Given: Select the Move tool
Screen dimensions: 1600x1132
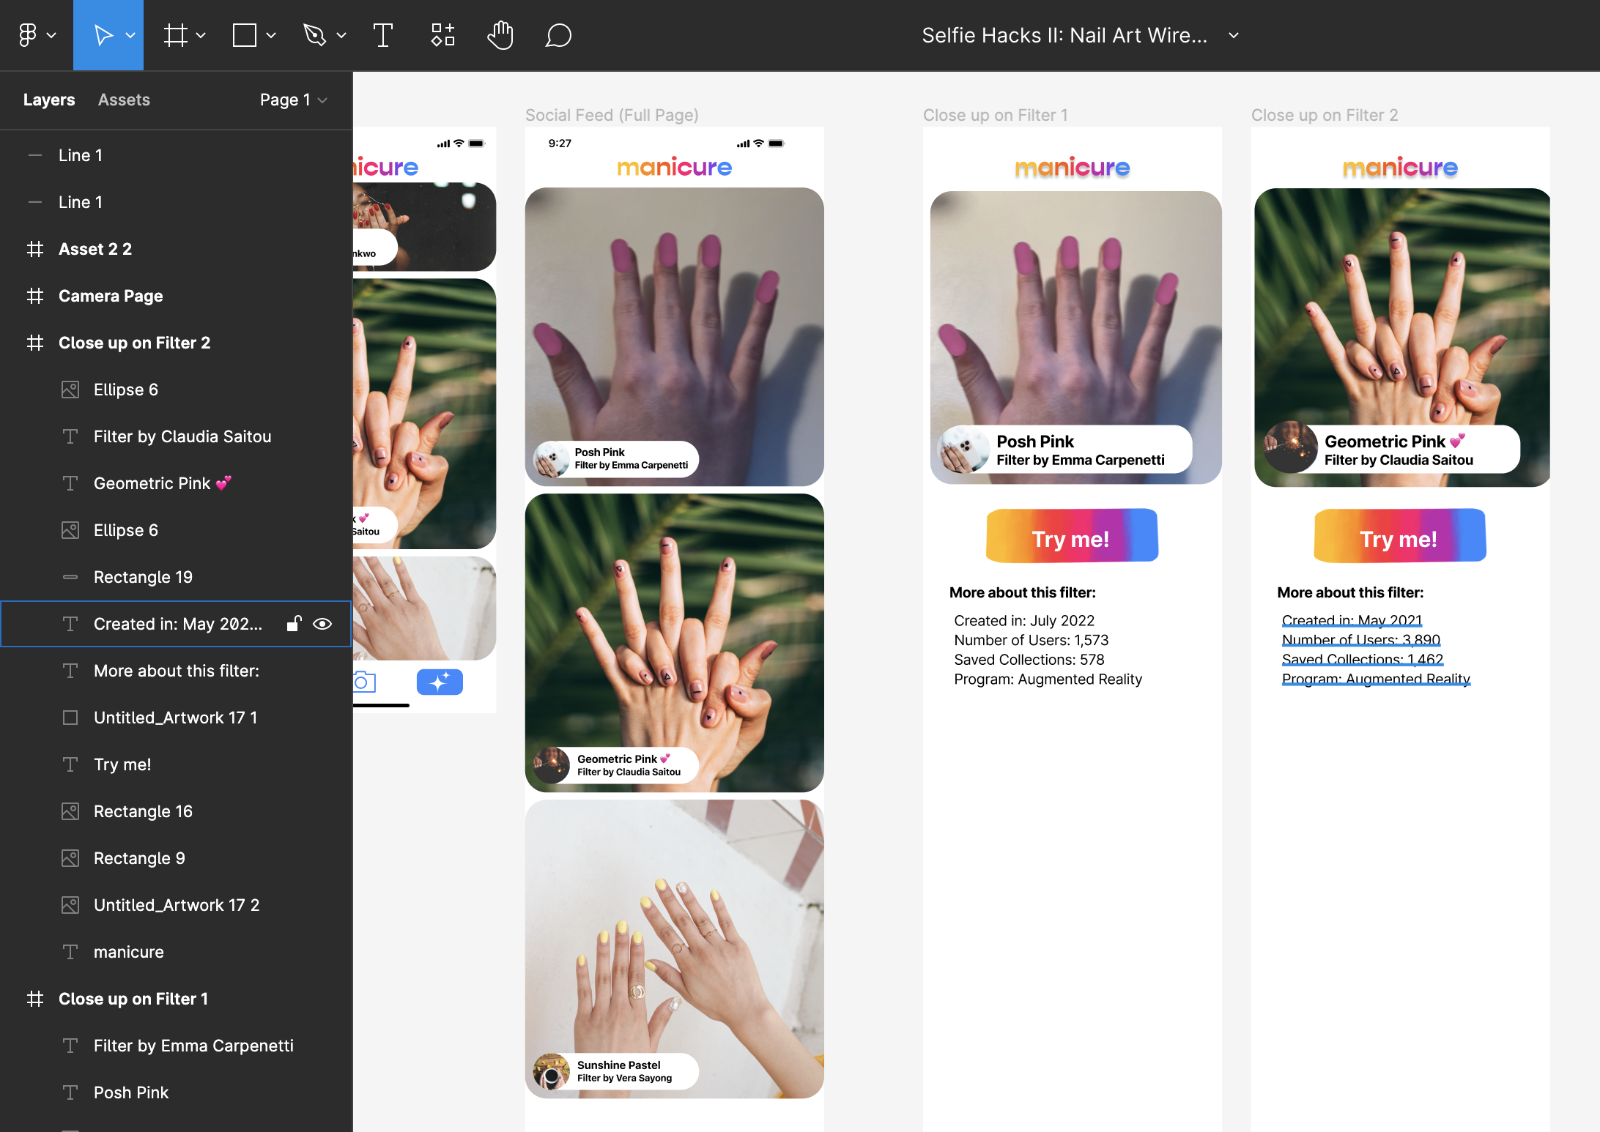Looking at the screenshot, I should click(x=103, y=34).
